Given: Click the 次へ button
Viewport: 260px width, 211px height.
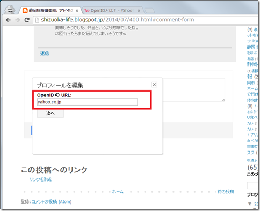Looking at the screenshot, I should click(50, 114).
